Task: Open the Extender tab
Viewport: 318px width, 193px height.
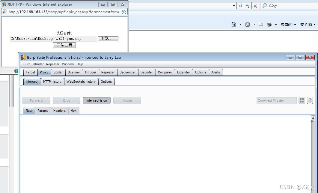Action: (183, 72)
